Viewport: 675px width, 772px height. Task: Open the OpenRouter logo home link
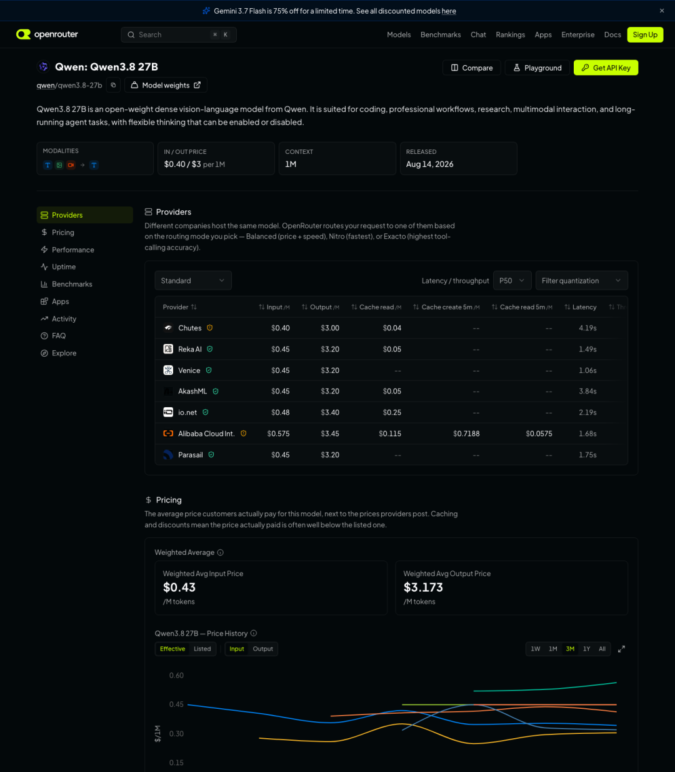(47, 34)
